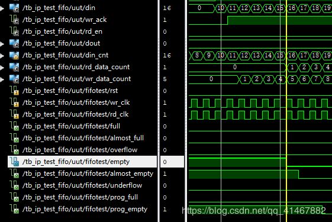
Task: Click the dout bus signal icon
Action: coord(14,43)
